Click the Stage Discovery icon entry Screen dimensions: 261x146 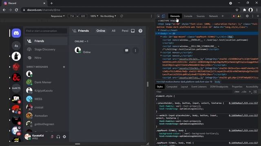[46, 49]
